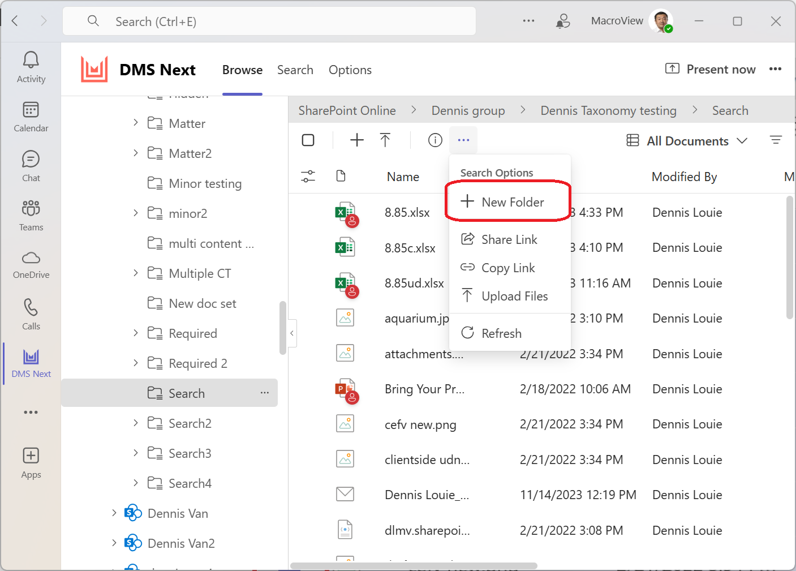Click the email icon for Dennis Louie_...

345,494
